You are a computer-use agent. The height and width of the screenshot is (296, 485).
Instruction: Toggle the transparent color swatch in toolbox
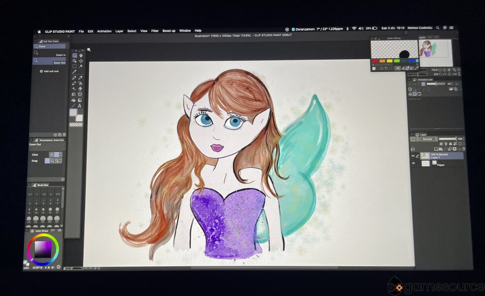point(76,124)
